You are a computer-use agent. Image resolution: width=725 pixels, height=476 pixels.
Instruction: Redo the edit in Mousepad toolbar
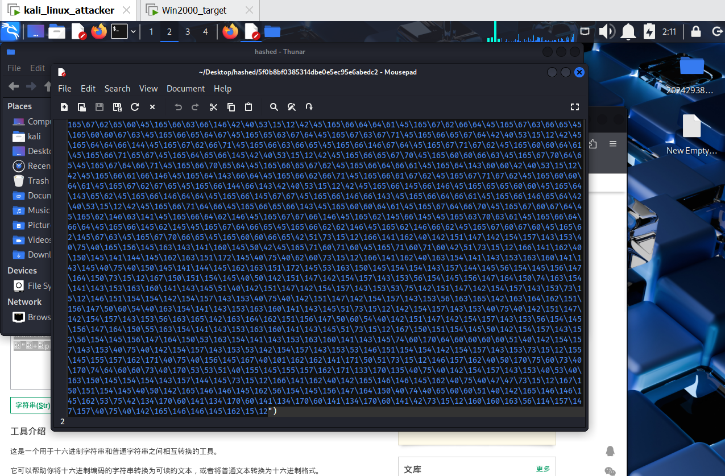coord(196,107)
